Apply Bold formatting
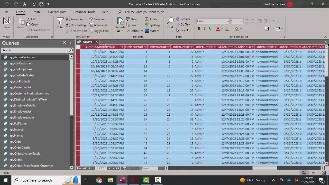 [x=199, y=29]
